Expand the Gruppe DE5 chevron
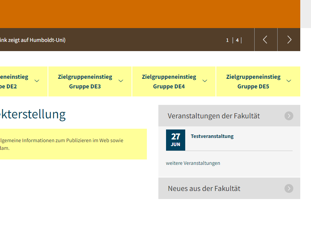The width and height of the screenshot is (311, 234). click(289, 81)
